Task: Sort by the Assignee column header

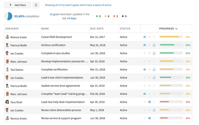Action: (12, 29)
